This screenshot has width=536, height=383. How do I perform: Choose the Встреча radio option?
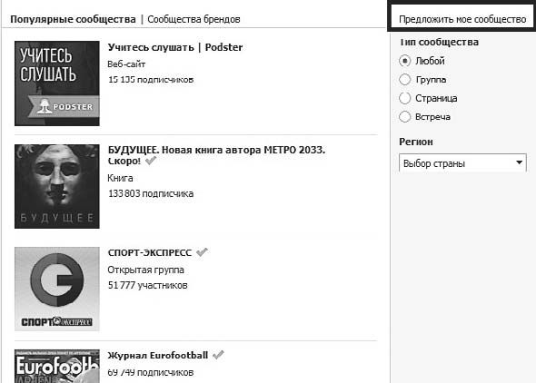405,117
